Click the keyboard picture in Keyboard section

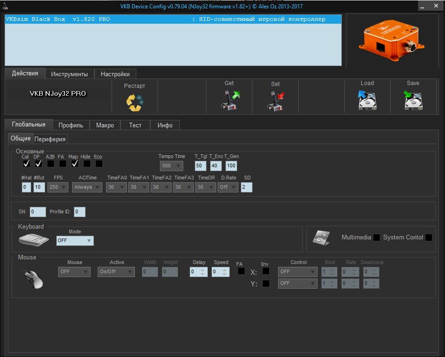pyautogui.click(x=33, y=240)
